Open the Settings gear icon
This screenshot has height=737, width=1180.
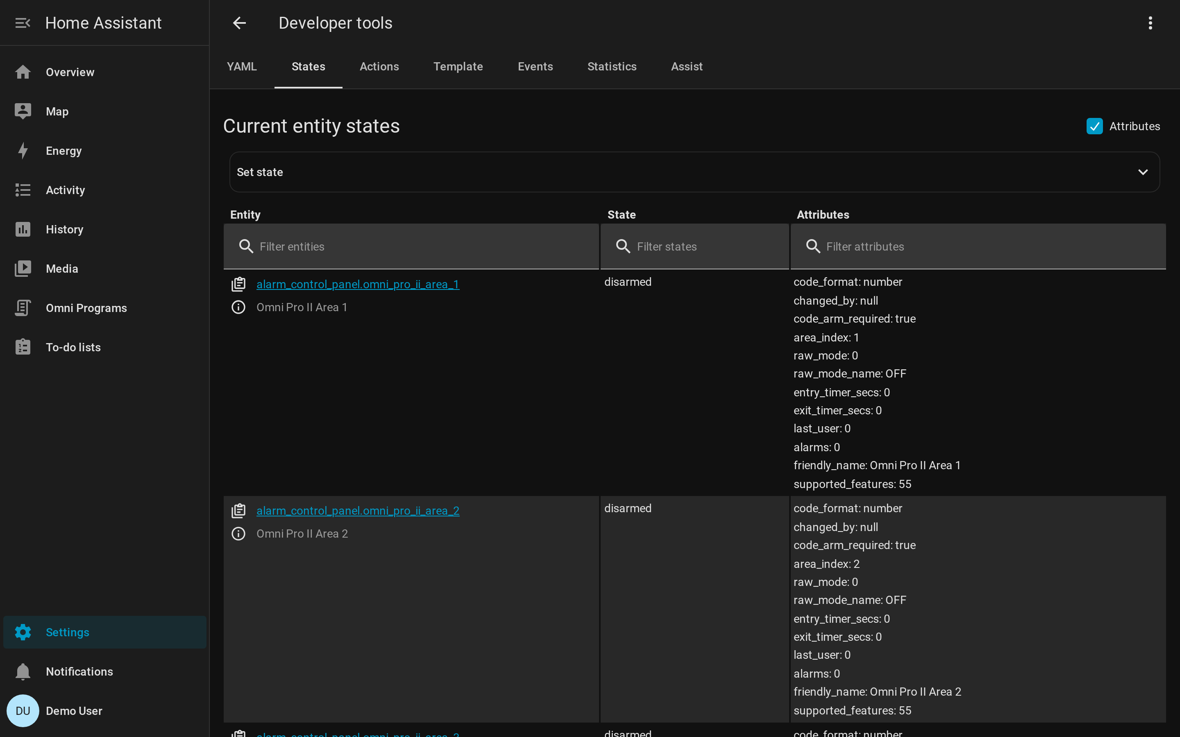coord(23,632)
